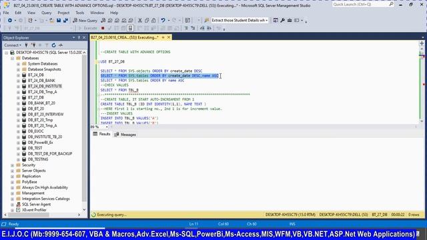This screenshot has width=427, height=240.
Task: Open the Help menu
Action: pos(114,13)
